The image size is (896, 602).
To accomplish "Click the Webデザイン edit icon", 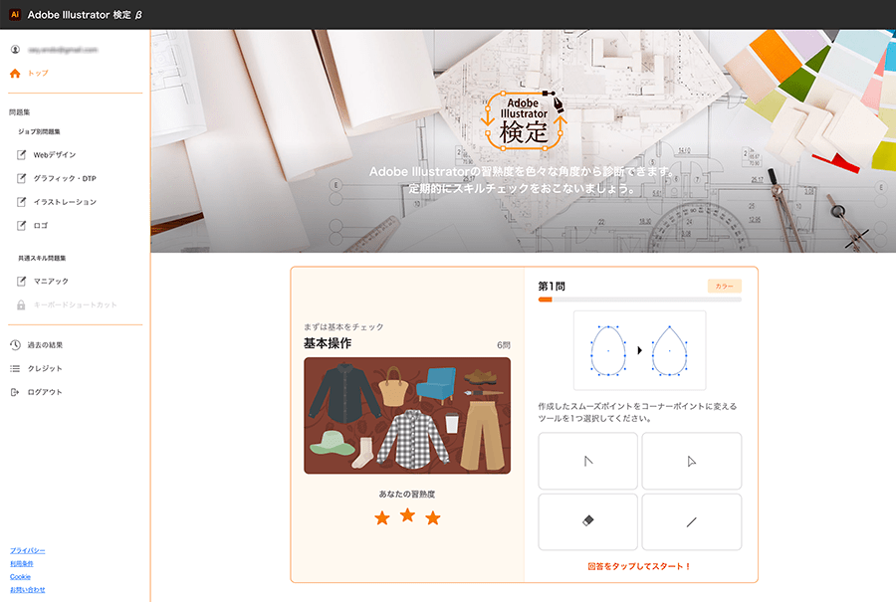I will [21, 155].
